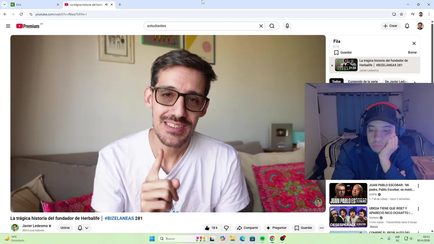Open title 'JUAN PABLO ESCOBAR: Mi padre'
Viewport: 434px width, 244px height.
(x=392, y=187)
